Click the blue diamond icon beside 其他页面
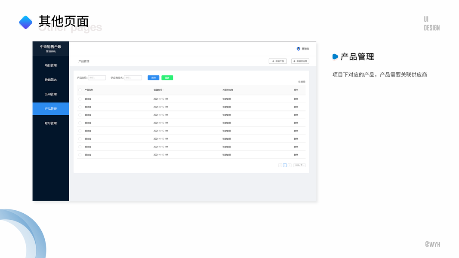The width and height of the screenshot is (459, 258). (26, 22)
